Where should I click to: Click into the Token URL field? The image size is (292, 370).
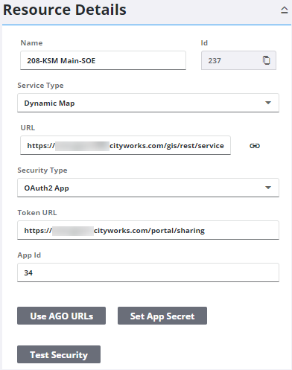(x=148, y=230)
